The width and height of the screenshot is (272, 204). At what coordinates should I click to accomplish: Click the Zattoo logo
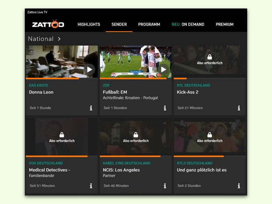click(48, 24)
